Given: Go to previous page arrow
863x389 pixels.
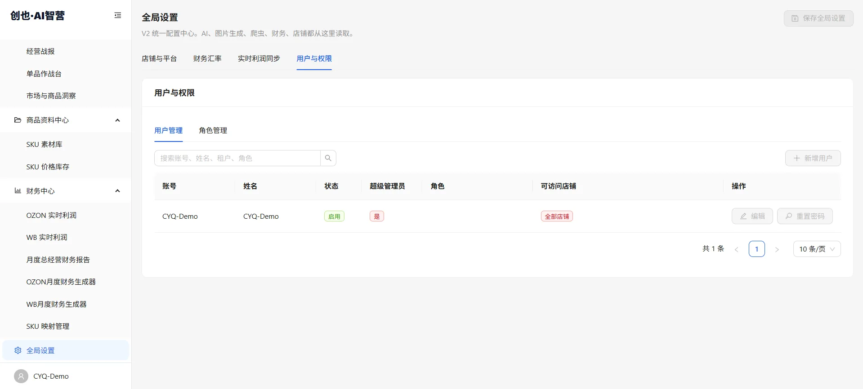Looking at the screenshot, I should 737,249.
